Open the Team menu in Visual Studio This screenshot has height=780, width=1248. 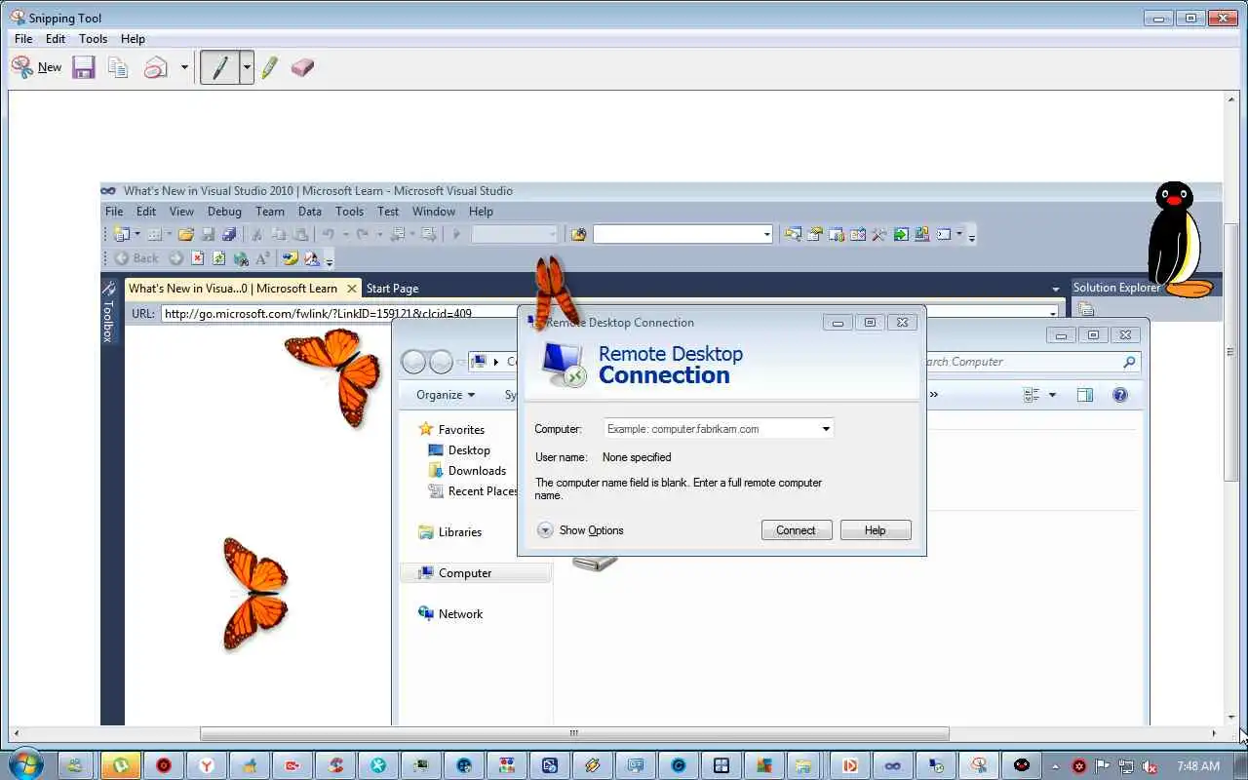(270, 212)
